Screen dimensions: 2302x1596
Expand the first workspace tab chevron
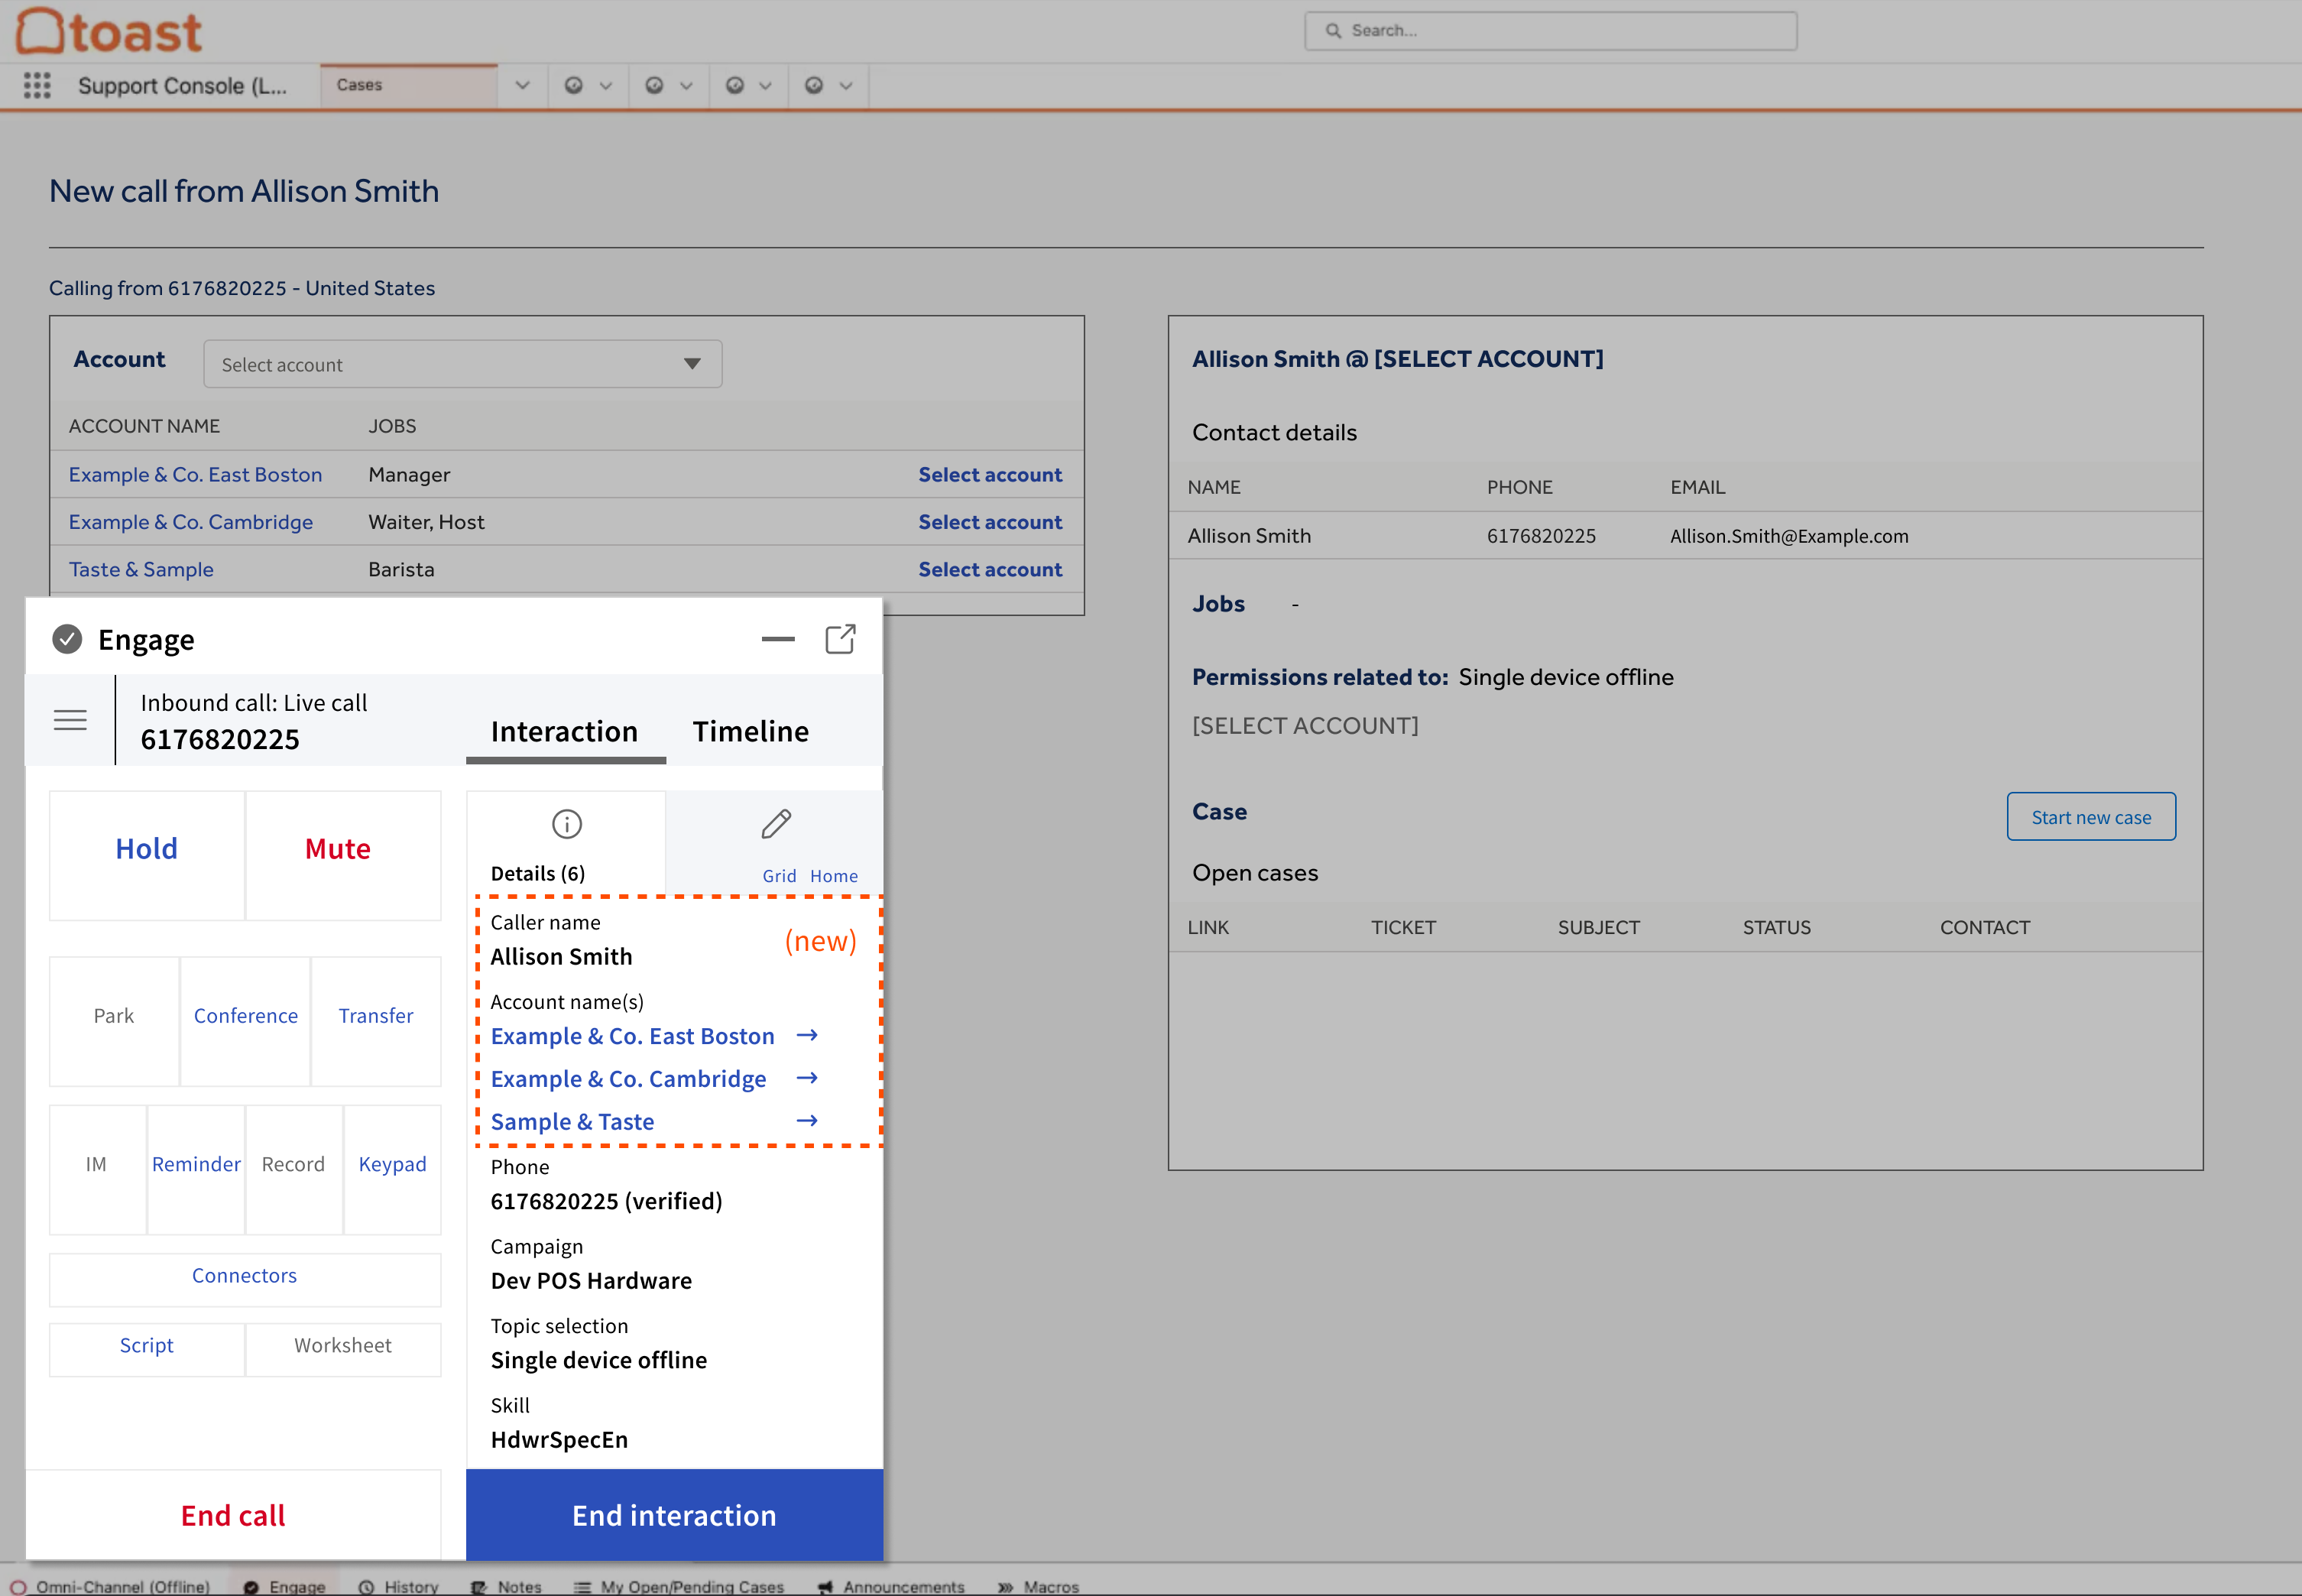[606, 85]
